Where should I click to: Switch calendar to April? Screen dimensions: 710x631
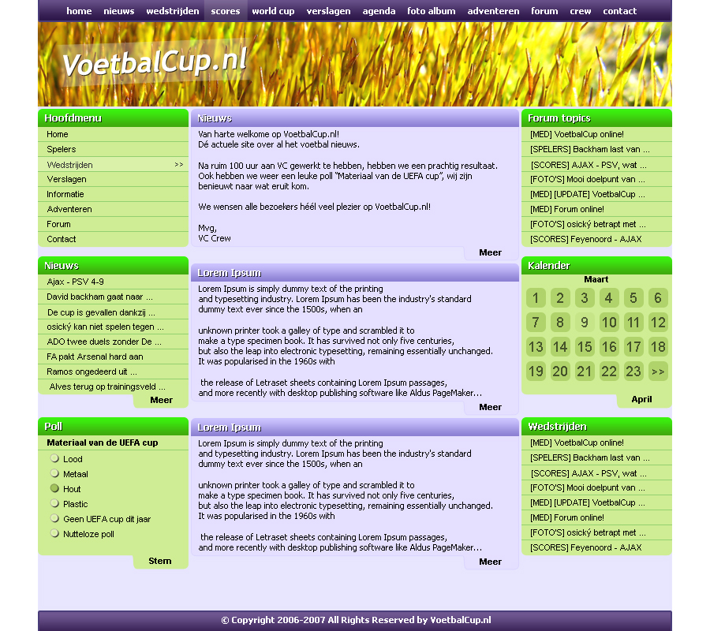tap(641, 399)
